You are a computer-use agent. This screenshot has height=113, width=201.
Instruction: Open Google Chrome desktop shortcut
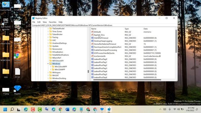18,58
